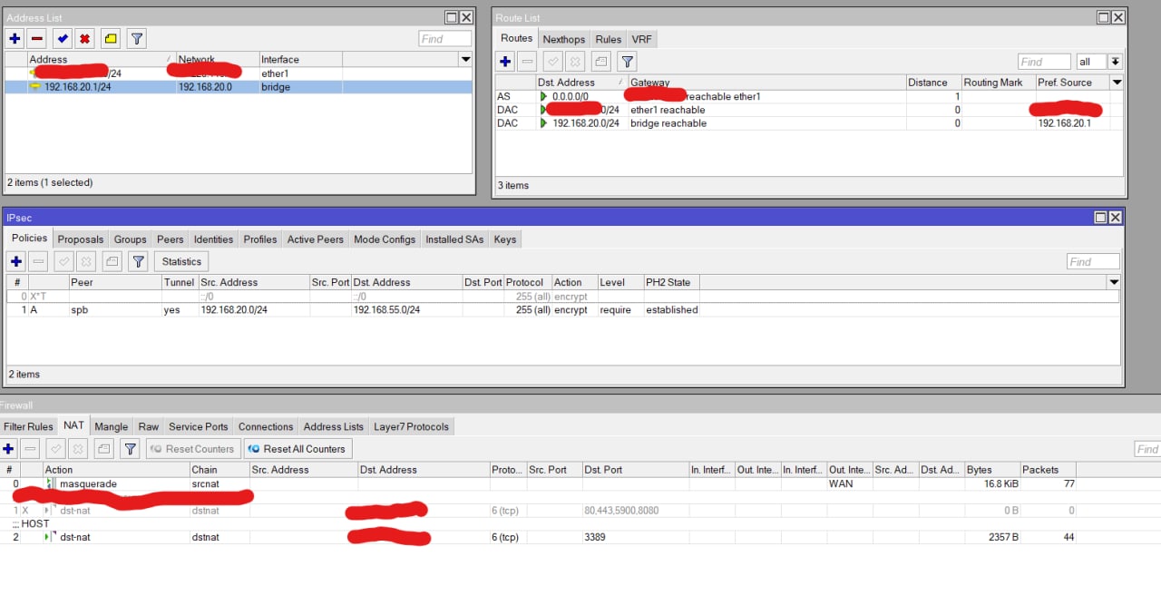Open column chooser arrow in Route List
The image size is (1161, 605).
tap(1117, 82)
